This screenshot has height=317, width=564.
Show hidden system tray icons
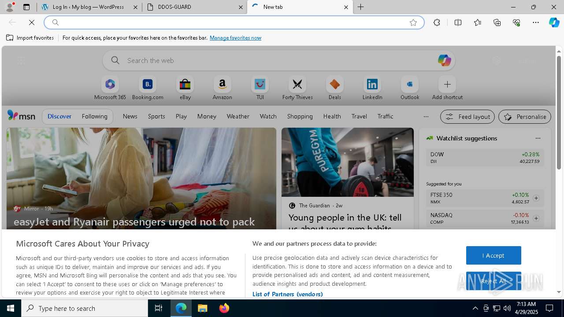click(x=475, y=308)
